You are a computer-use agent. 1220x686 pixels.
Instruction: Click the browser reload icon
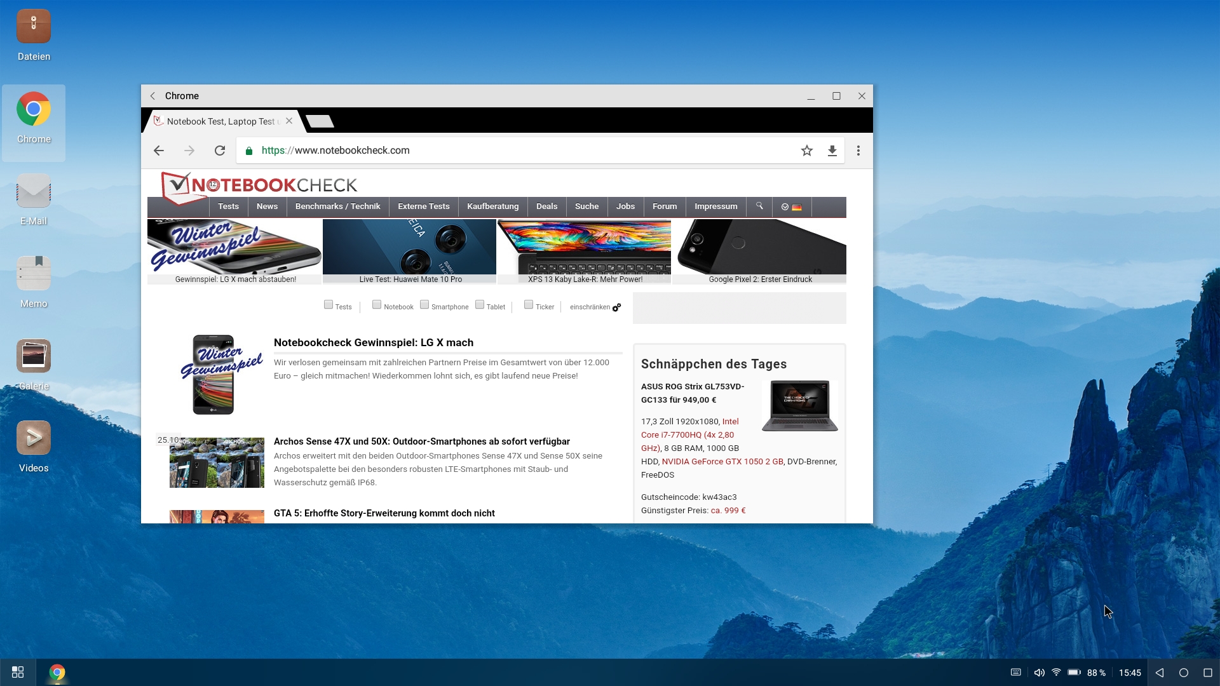coord(220,151)
